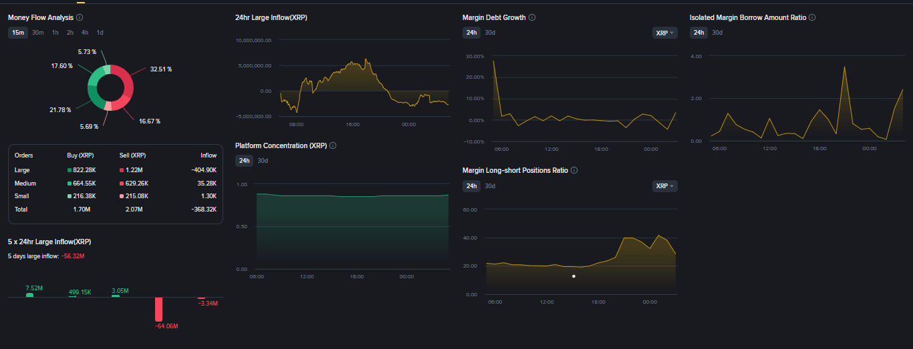
Task: Show info tooltip for Platform Concentration (XRP)
Action: click(x=333, y=145)
